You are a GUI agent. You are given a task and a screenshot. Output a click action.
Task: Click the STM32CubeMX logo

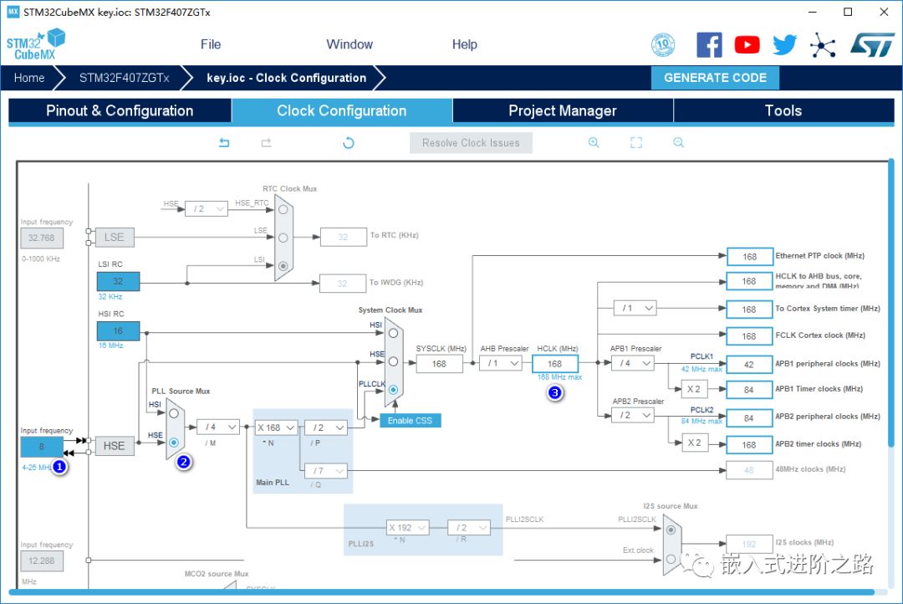36,44
